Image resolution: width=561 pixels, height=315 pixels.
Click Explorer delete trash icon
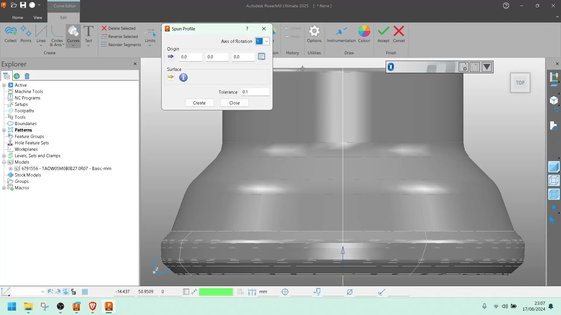[27, 76]
